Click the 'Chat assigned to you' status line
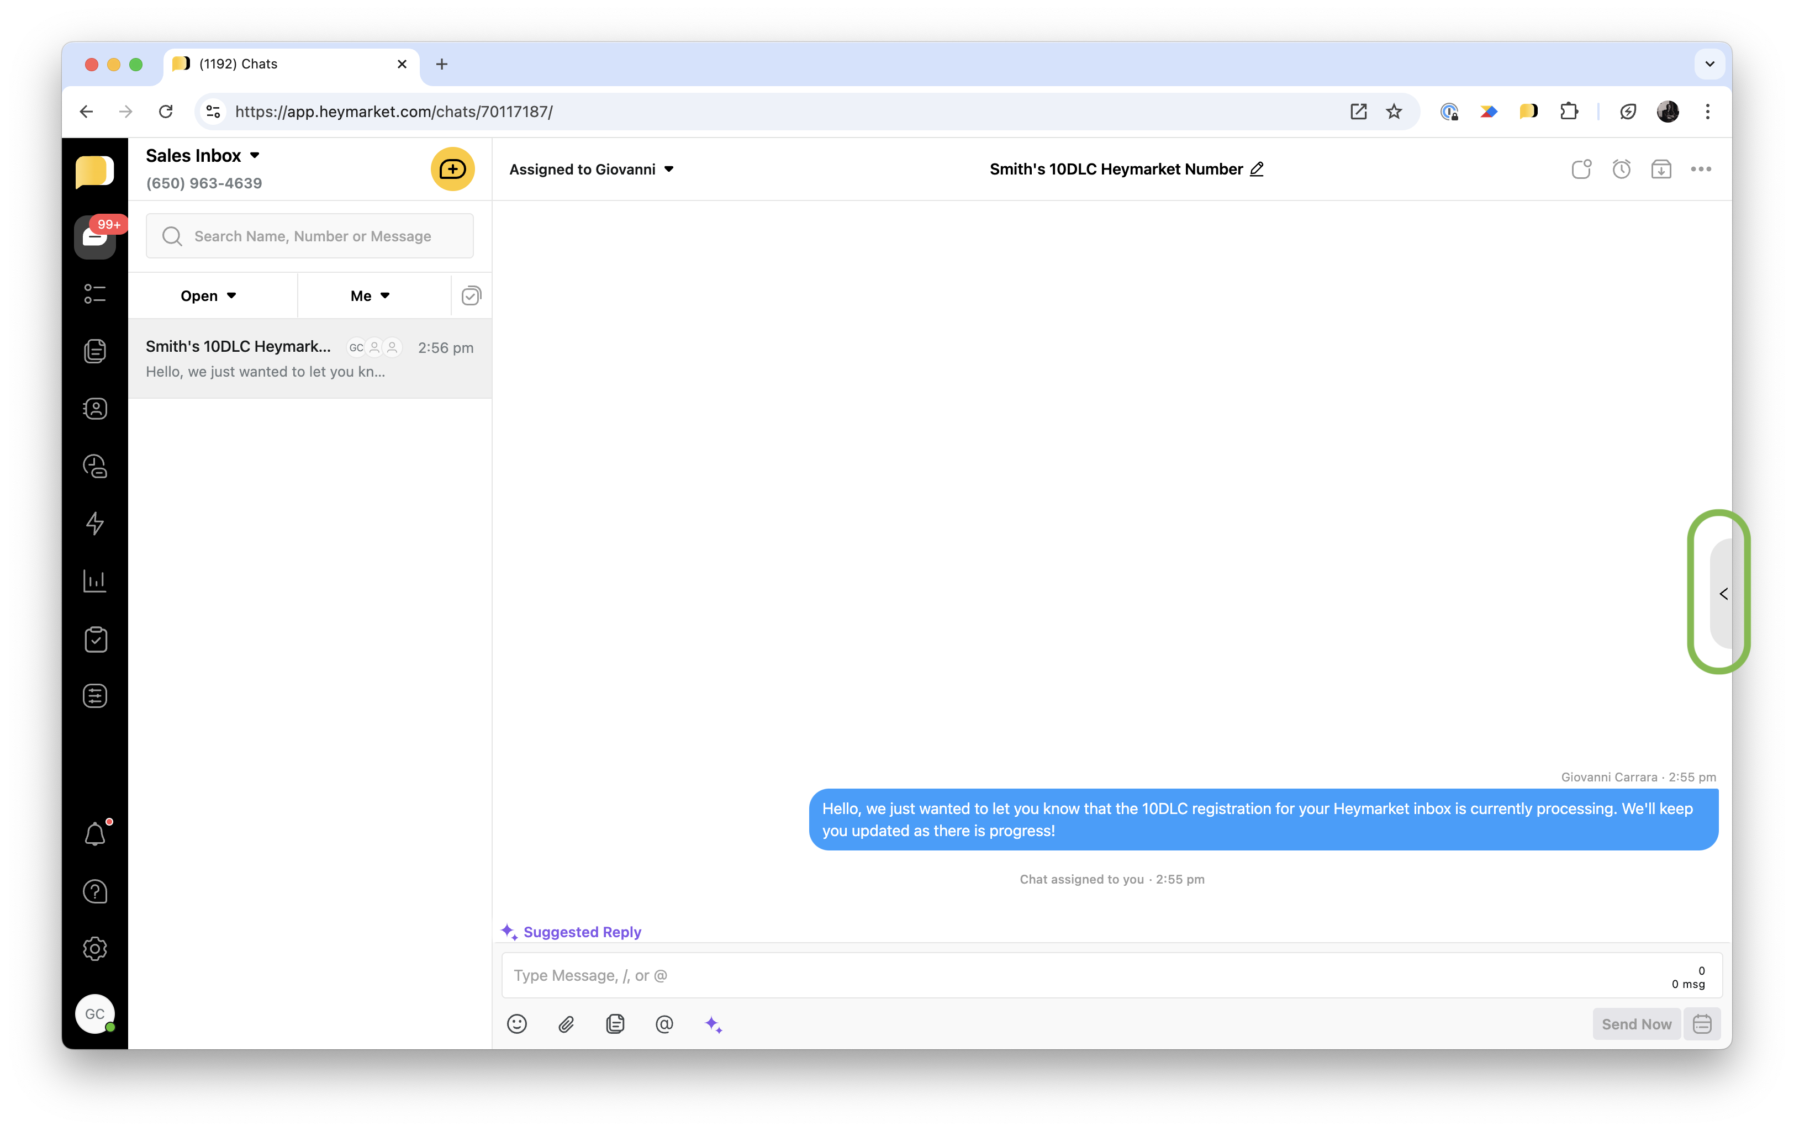 [x=1111, y=879]
